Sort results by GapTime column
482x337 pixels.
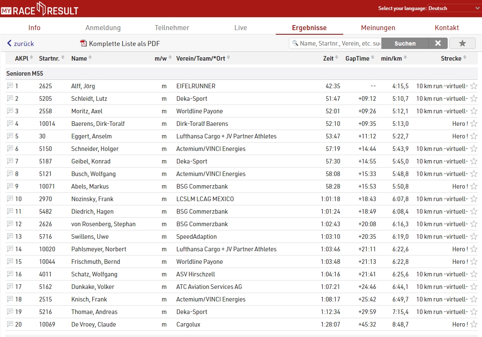360,58
